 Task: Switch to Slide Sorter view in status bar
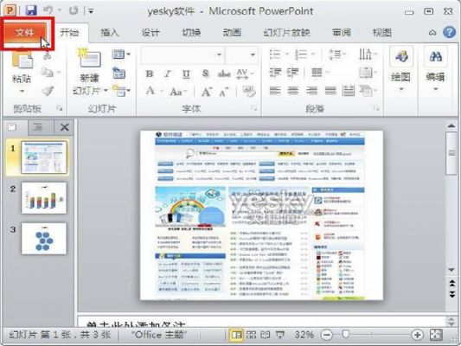pos(251,335)
